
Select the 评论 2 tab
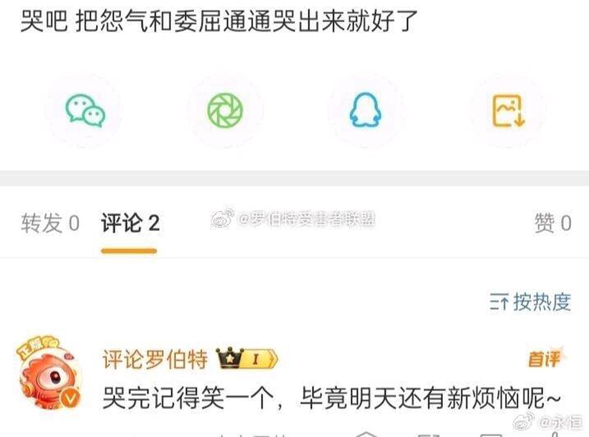(131, 223)
